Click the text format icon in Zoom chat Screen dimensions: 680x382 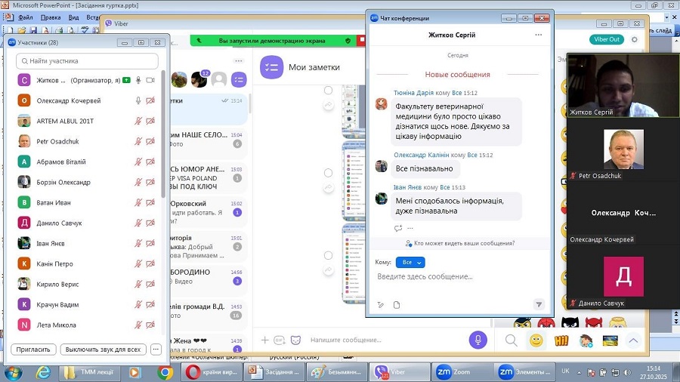pyautogui.click(x=381, y=305)
